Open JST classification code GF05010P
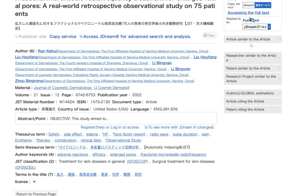This screenshot has width=297, height=196. [138, 161]
